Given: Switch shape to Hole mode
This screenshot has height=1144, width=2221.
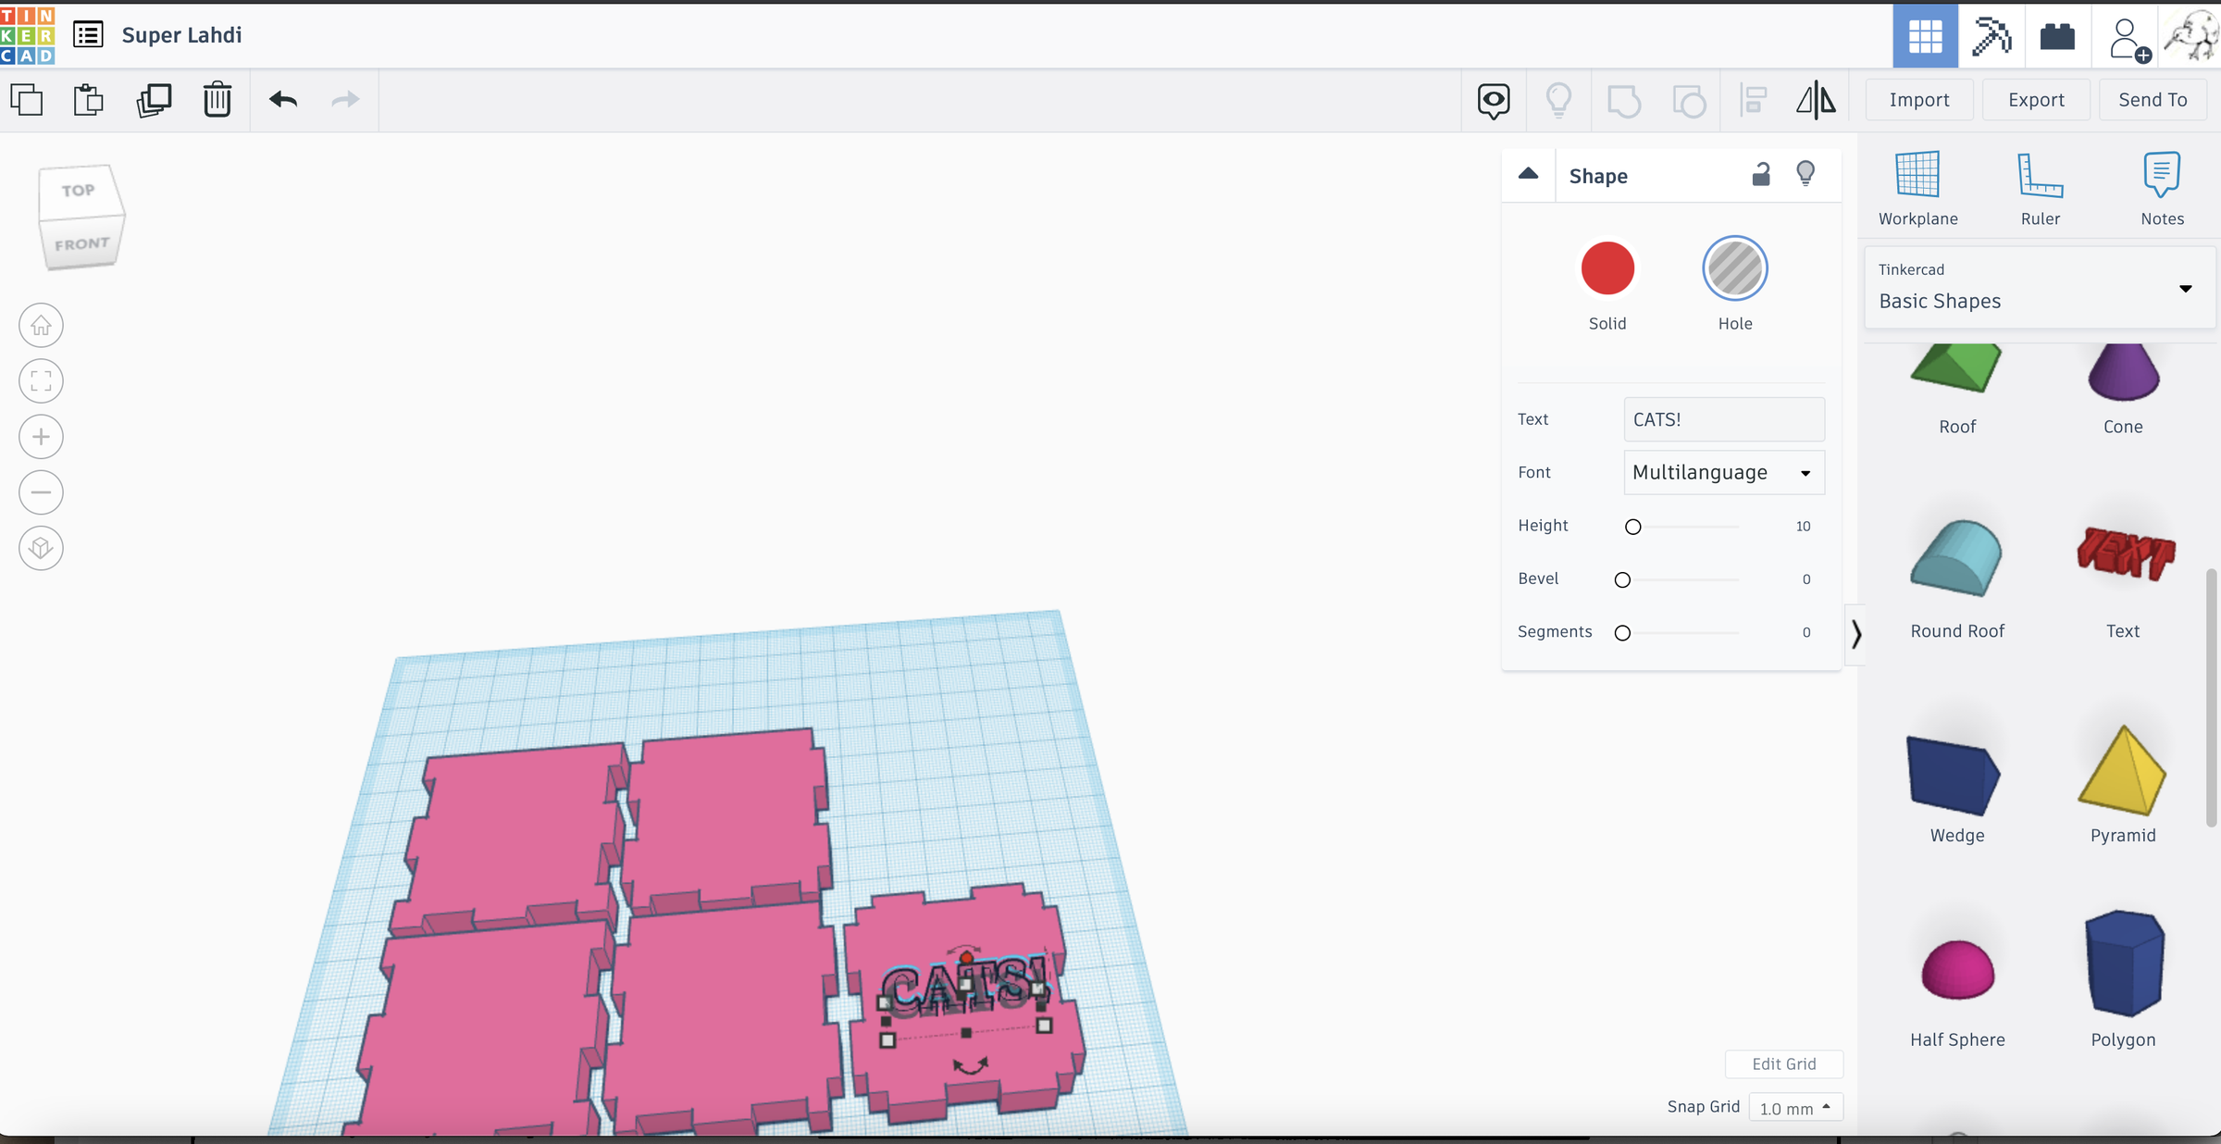Looking at the screenshot, I should 1735,268.
